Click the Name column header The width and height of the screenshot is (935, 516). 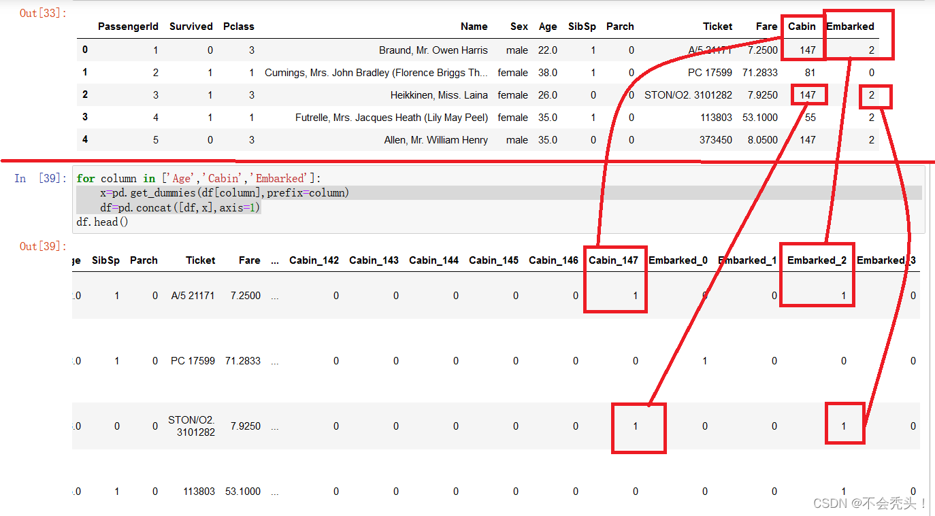point(474,27)
